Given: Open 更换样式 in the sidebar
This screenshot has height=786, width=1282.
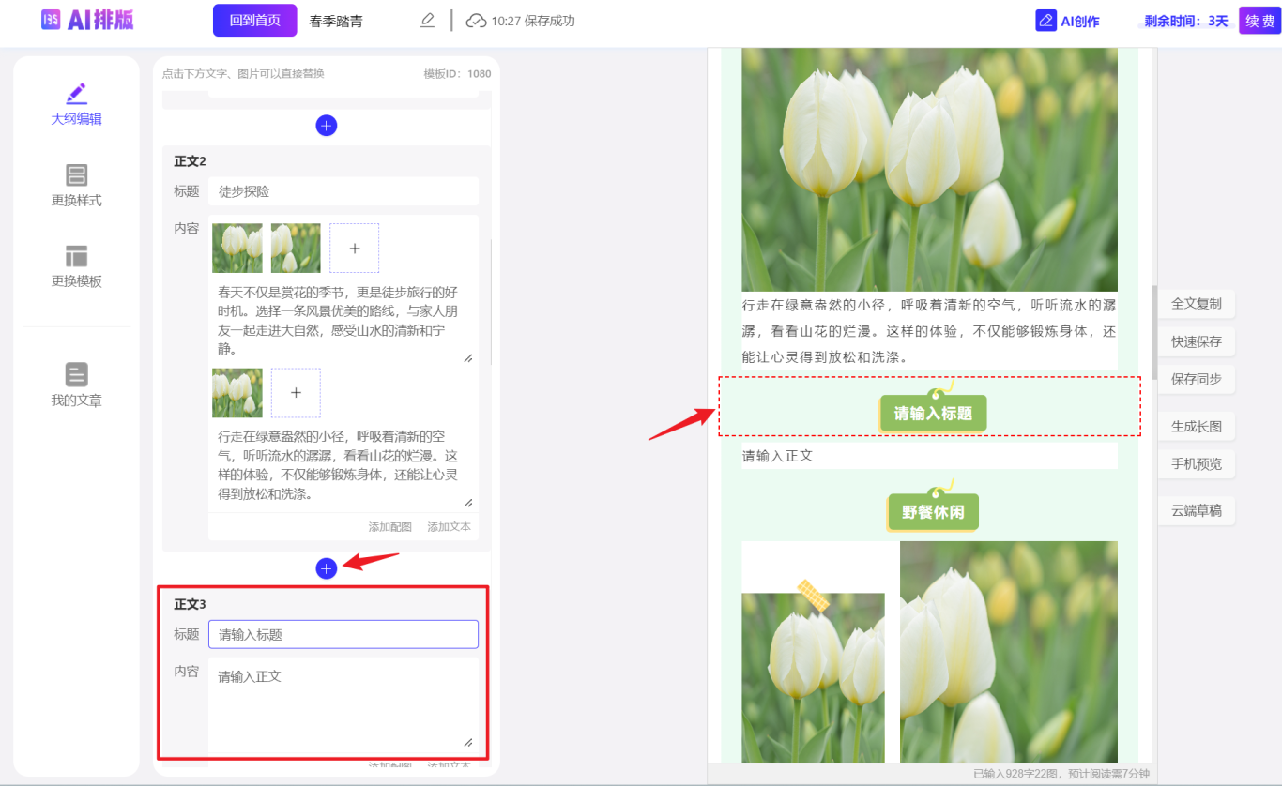Looking at the screenshot, I should [76, 186].
